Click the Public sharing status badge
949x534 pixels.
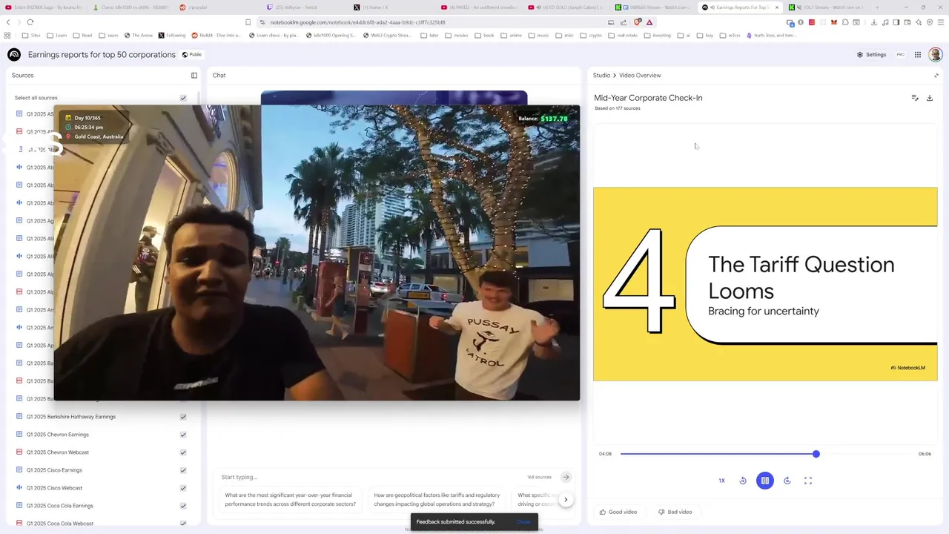coord(192,54)
